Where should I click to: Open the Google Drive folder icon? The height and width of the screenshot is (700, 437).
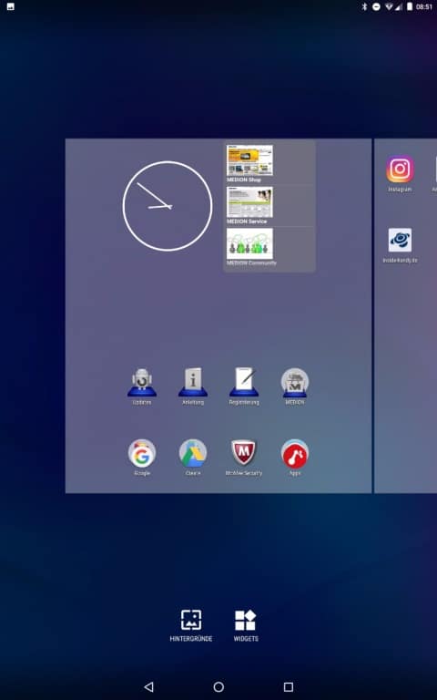193,454
